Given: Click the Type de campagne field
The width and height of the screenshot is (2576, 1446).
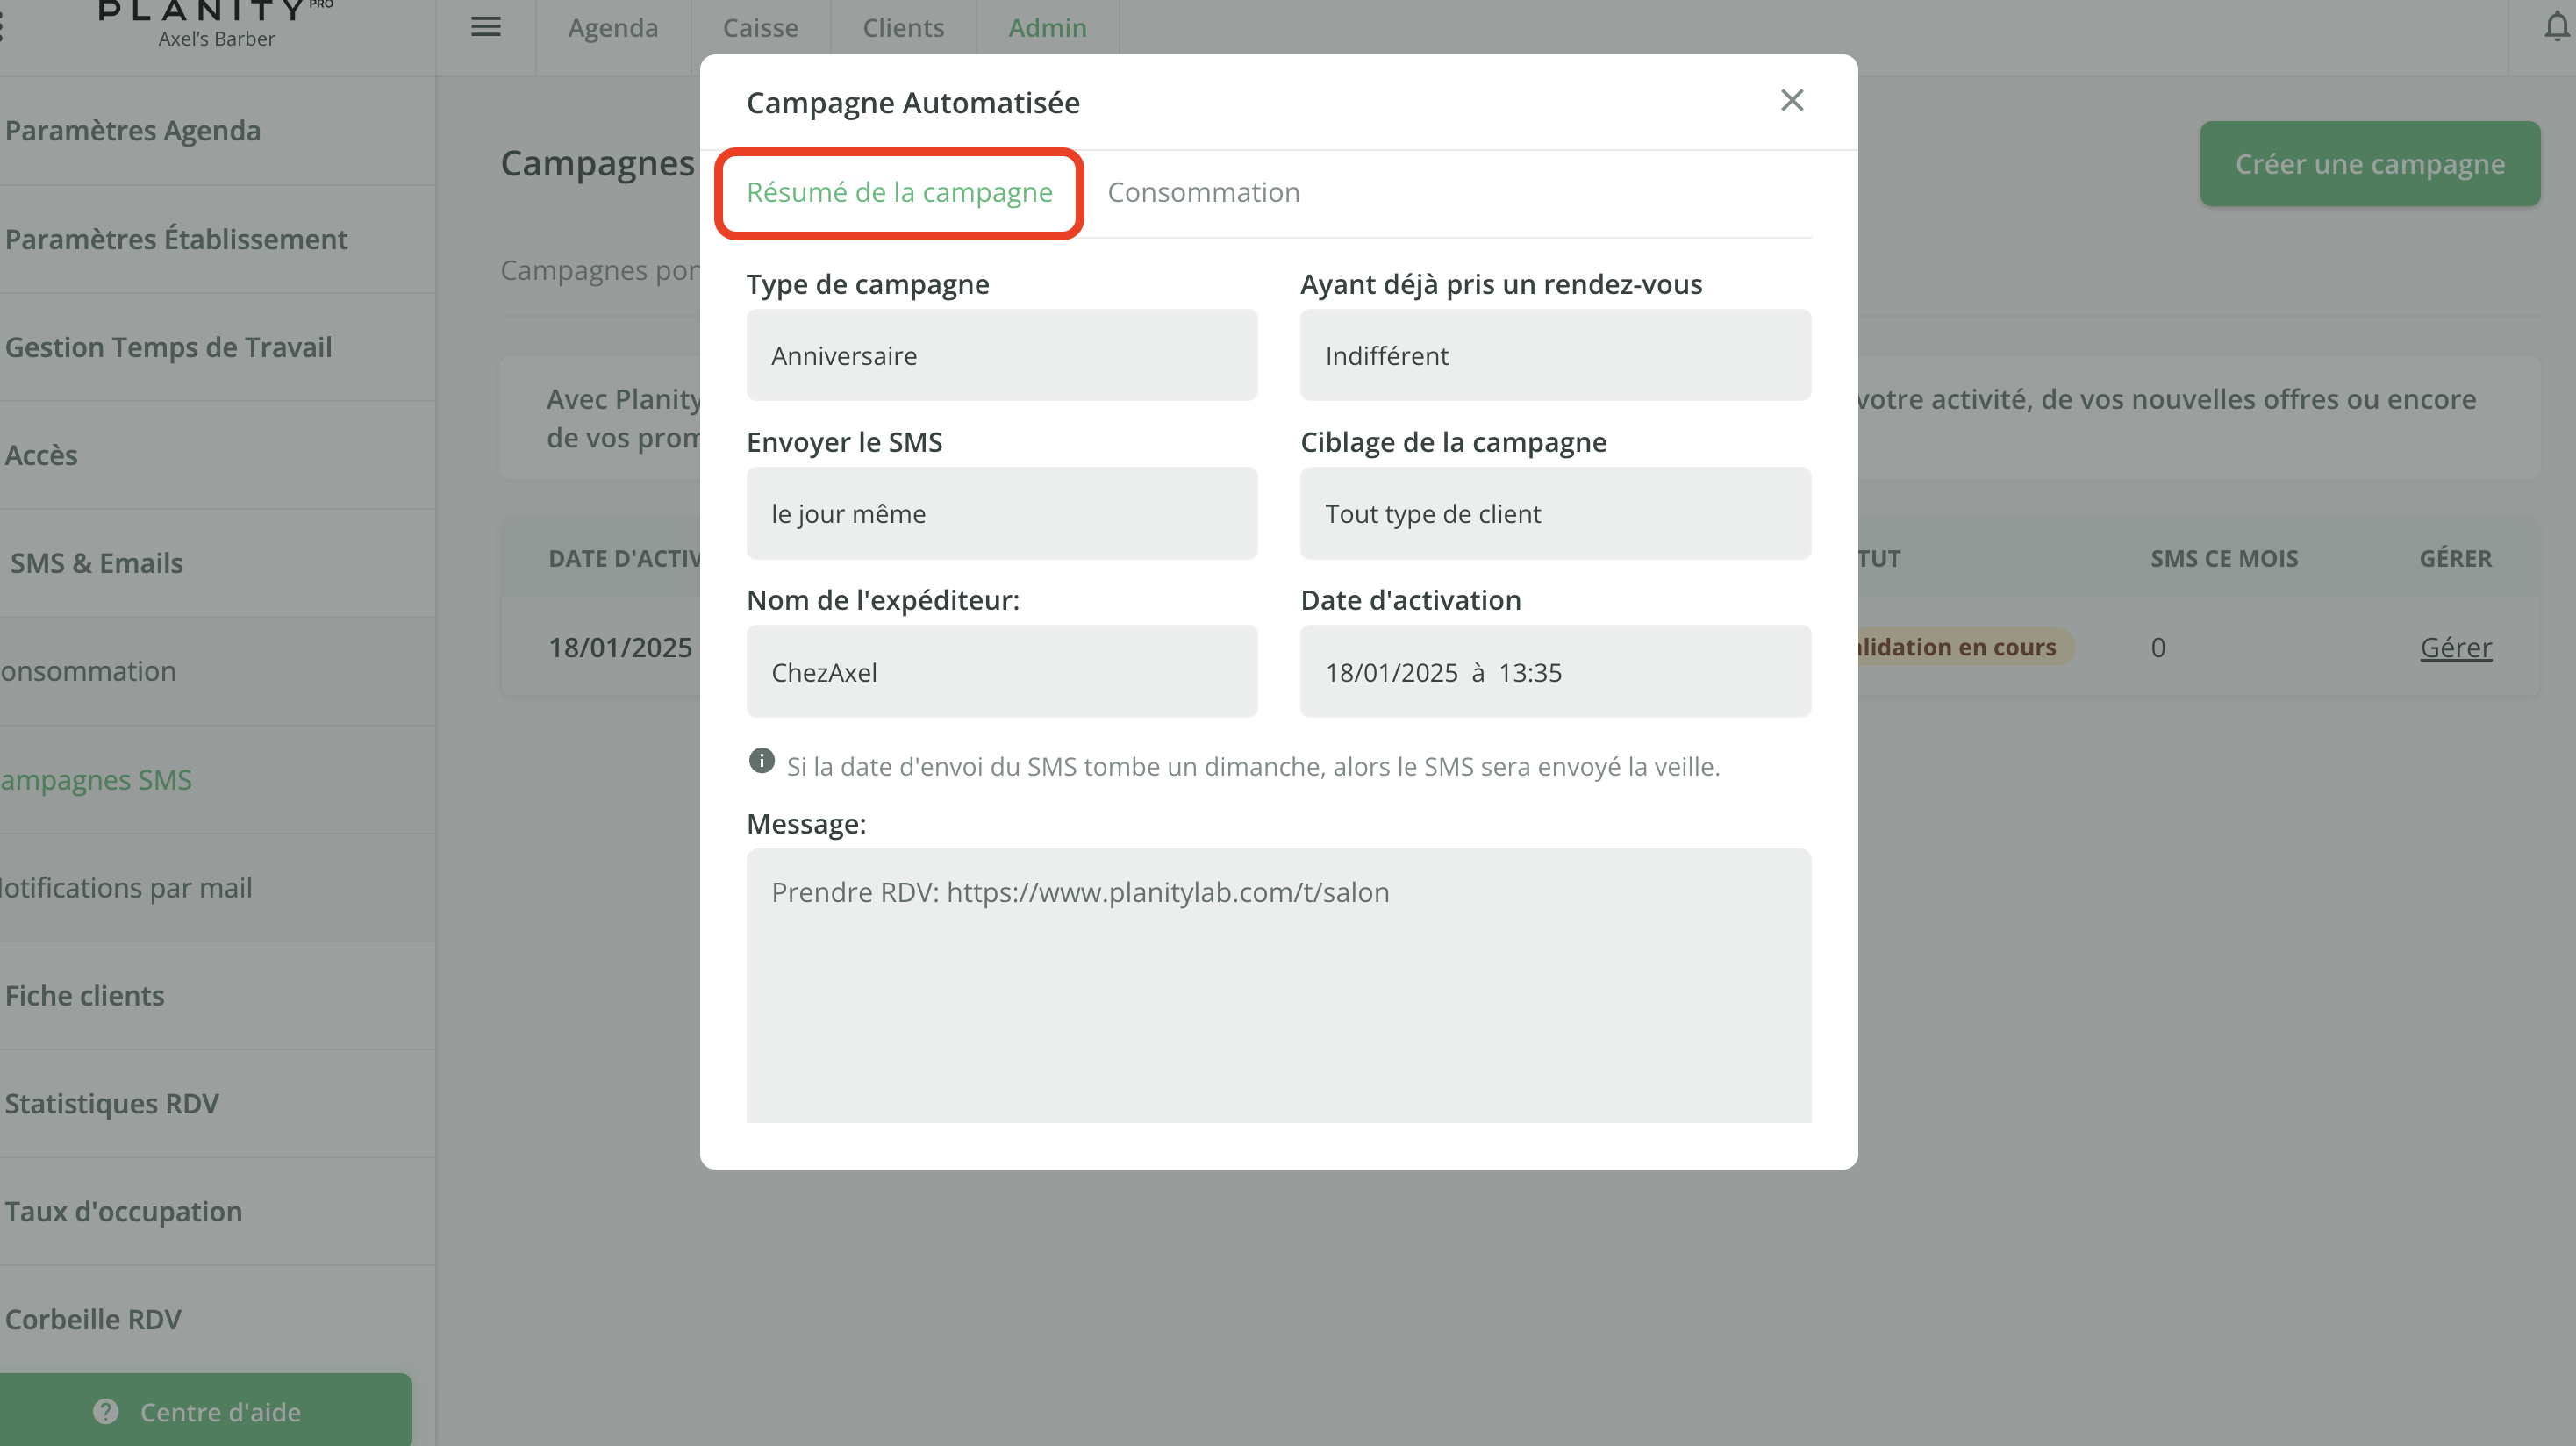Looking at the screenshot, I should [1001, 355].
